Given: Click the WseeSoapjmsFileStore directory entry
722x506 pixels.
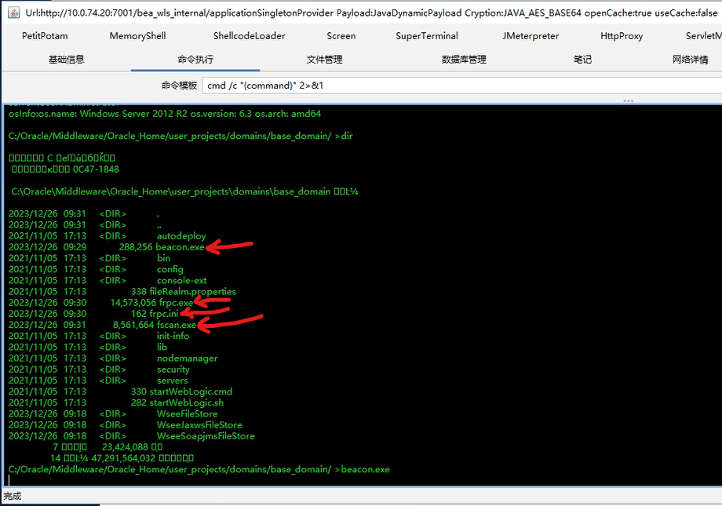Looking at the screenshot, I should click(x=206, y=436).
